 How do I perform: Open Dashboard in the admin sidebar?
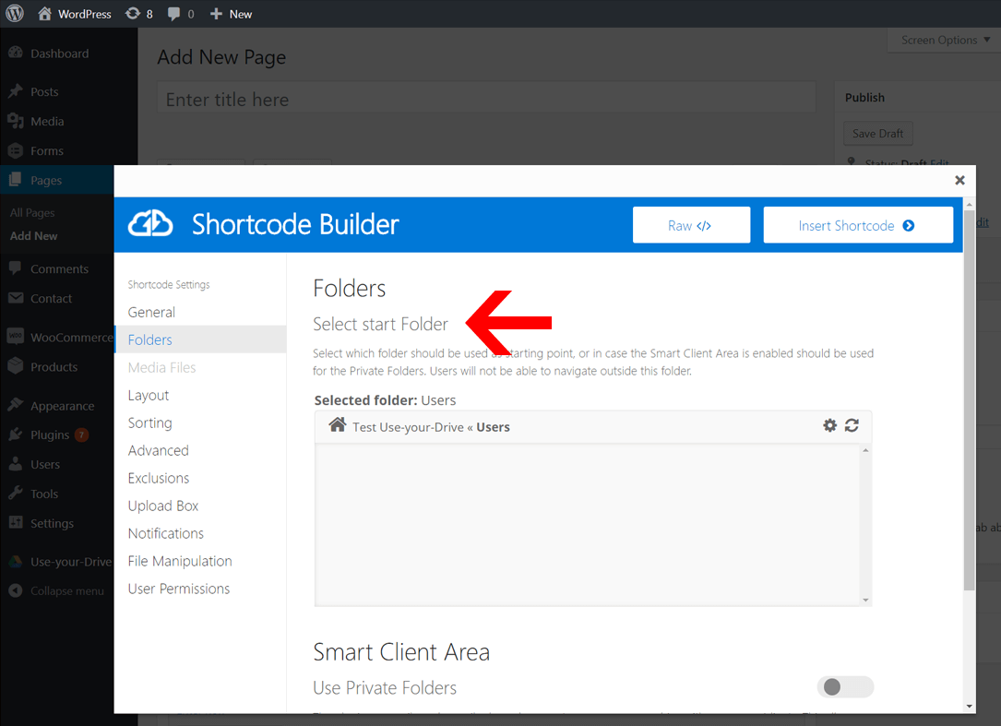tap(59, 54)
